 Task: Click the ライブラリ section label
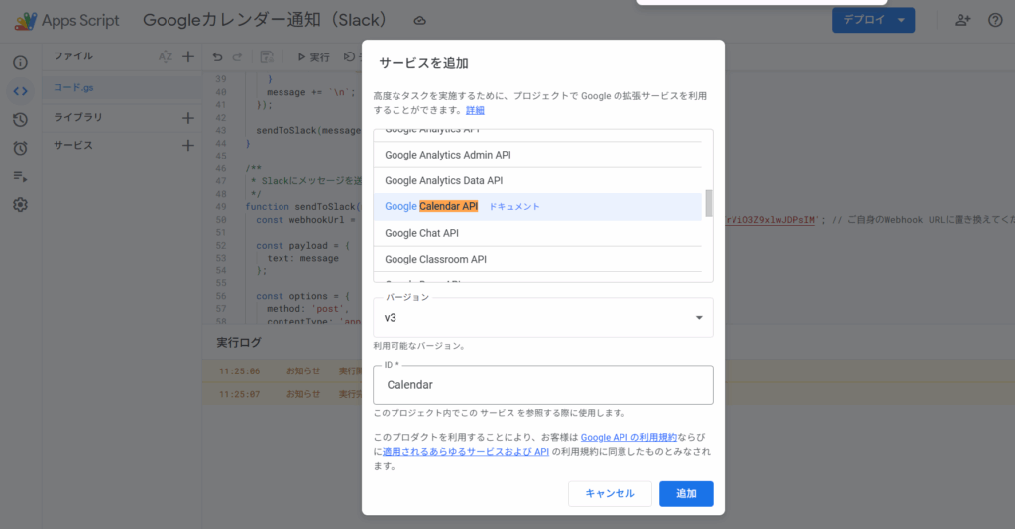pos(77,118)
